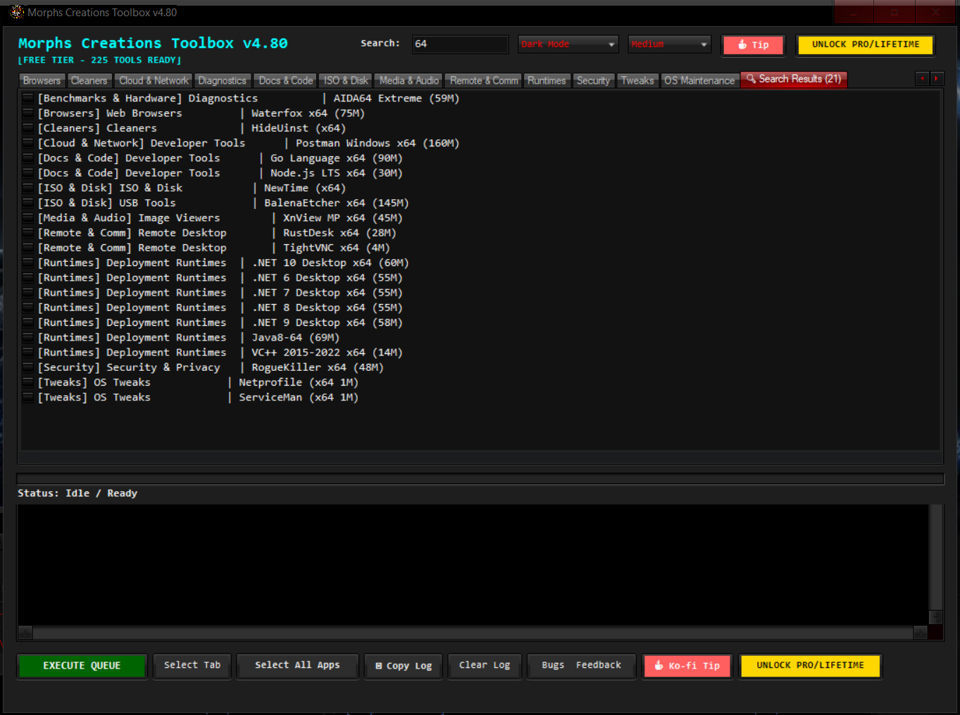960x715 pixels.
Task: Switch to the Browsers tab
Action: [42, 81]
